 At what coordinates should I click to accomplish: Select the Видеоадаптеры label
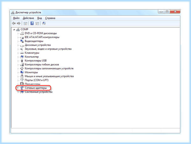(x=34, y=41)
